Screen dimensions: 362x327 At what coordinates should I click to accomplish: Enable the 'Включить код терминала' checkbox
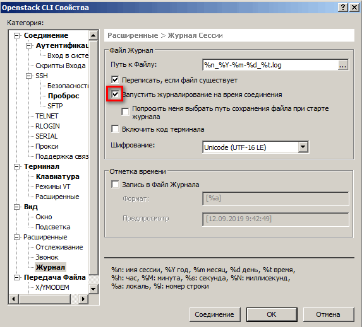pyautogui.click(x=115, y=129)
